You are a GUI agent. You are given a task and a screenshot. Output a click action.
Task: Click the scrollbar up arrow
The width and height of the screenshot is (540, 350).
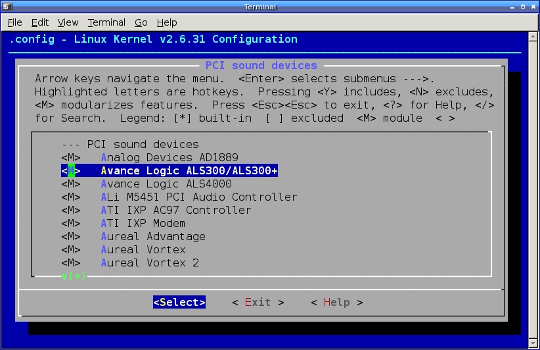point(533,36)
